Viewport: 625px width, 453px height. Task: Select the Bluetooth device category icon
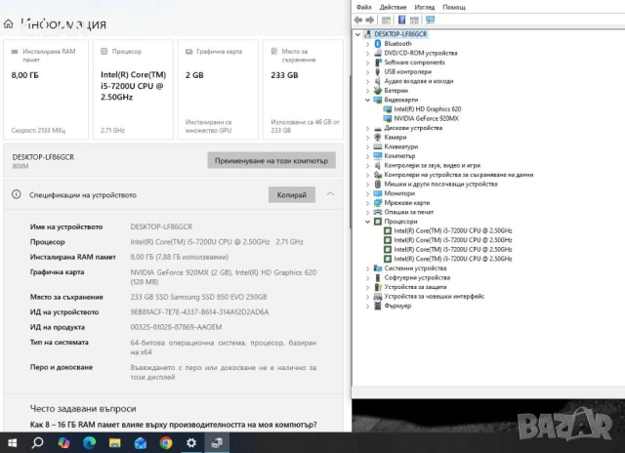[378, 43]
